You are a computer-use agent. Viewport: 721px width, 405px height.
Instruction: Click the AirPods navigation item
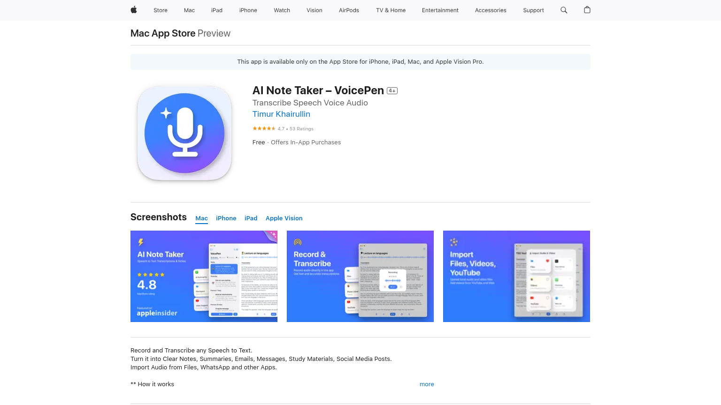[x=349, y=10]
